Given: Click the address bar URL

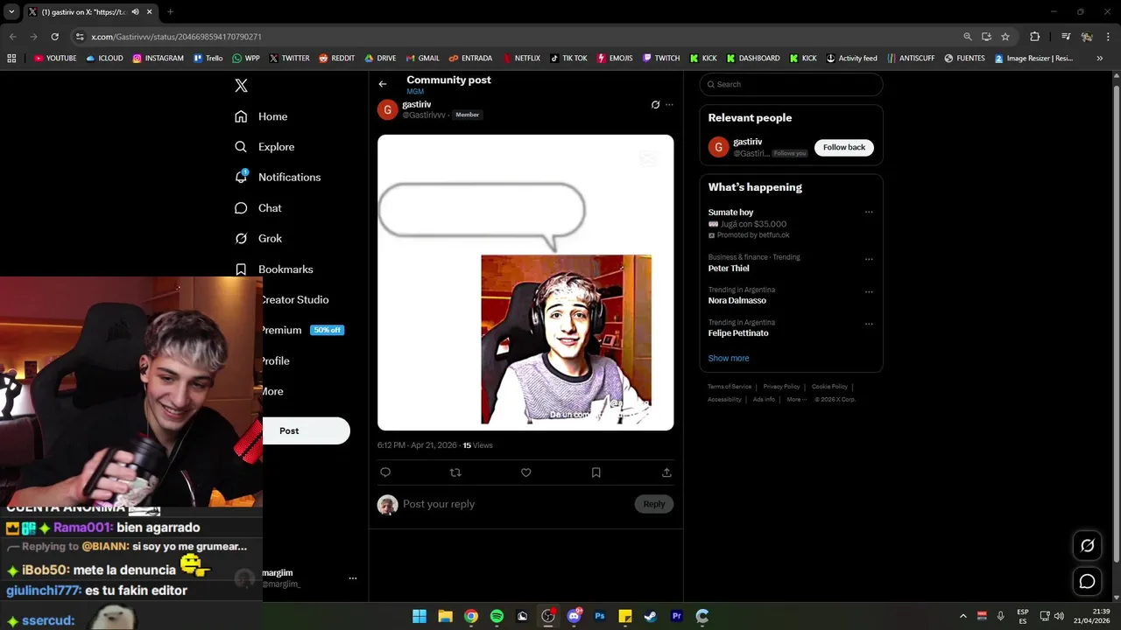Looking at the screenshot, I should point(176,37).
